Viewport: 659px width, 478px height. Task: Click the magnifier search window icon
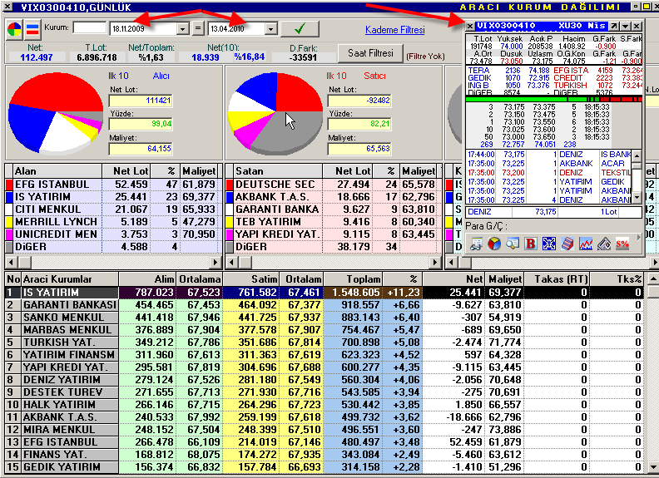click(513, 244)
